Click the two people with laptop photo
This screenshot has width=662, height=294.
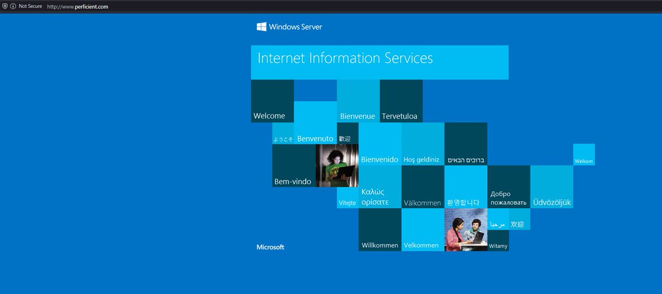click(466, 230)
